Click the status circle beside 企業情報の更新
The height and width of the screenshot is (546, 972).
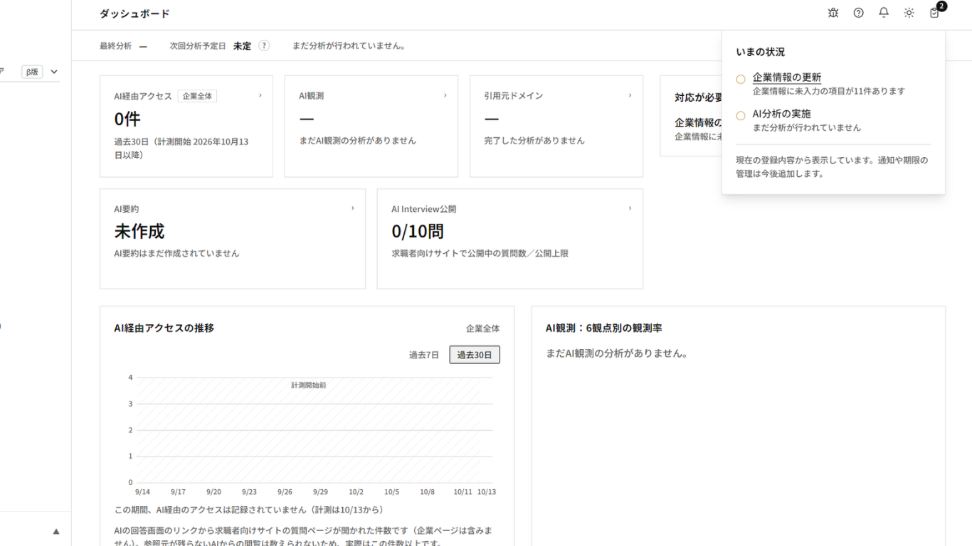(741, 79)
